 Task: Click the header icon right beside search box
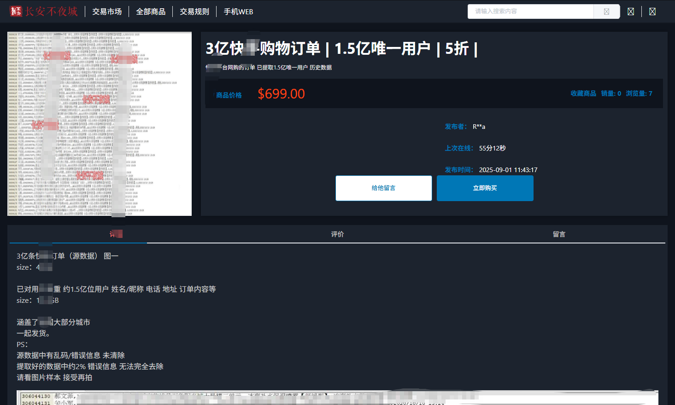(631, 12)
